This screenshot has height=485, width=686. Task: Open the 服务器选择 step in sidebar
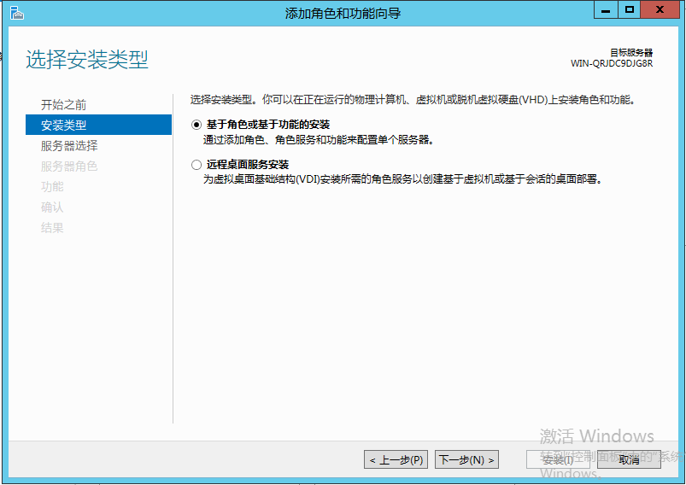[x=69, y=146]
